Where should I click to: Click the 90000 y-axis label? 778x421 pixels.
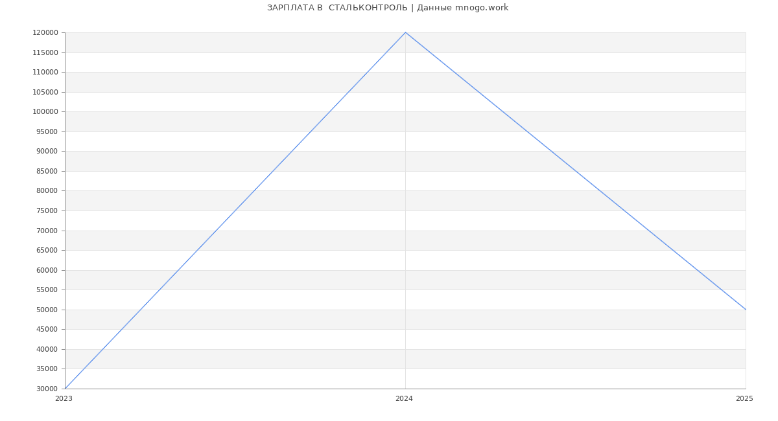47,152
